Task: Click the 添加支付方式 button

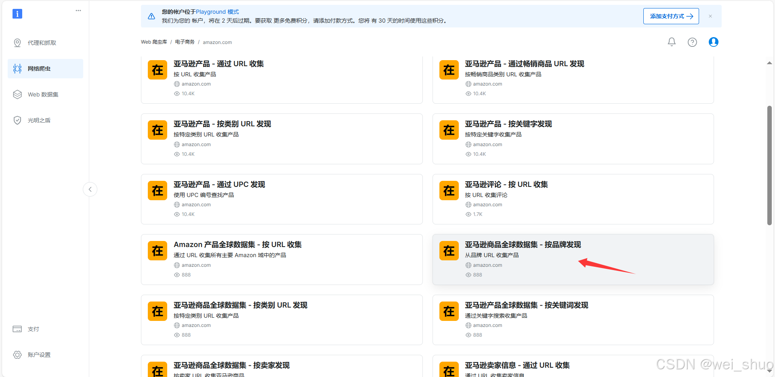Action: coord(671,16)
